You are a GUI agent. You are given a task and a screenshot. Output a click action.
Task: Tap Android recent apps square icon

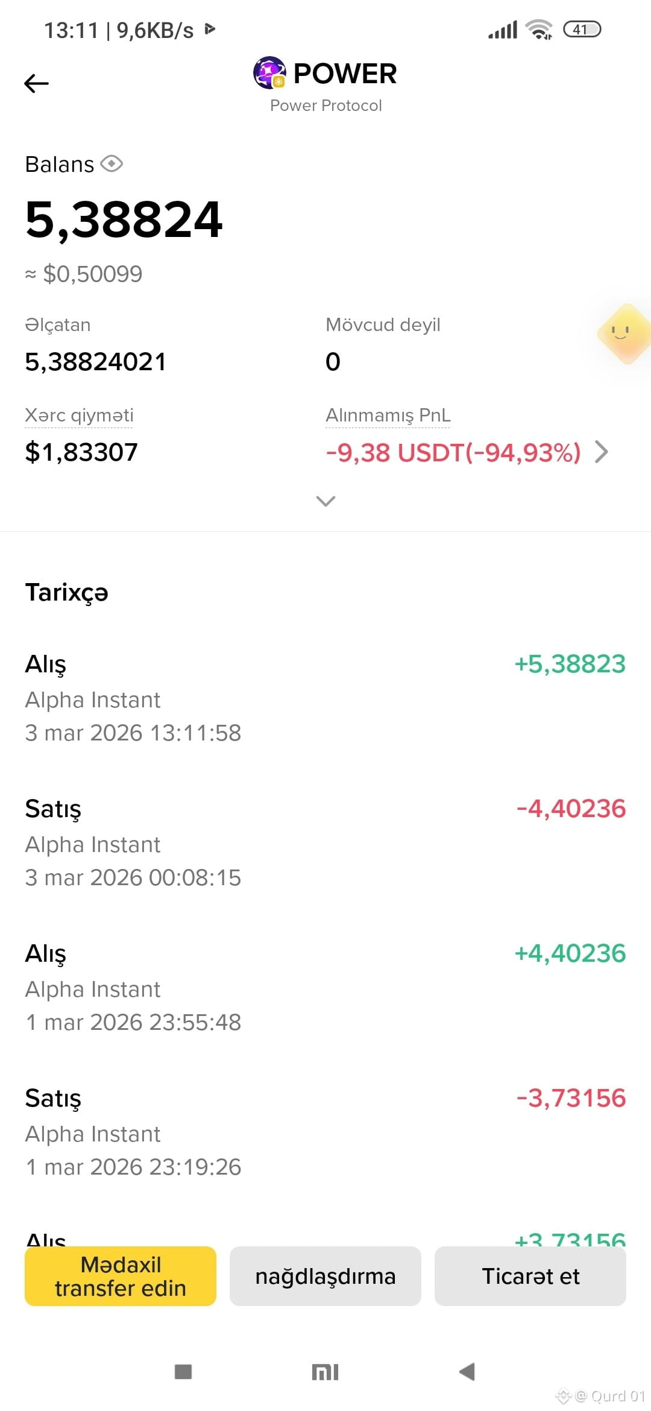[183, 1372]
